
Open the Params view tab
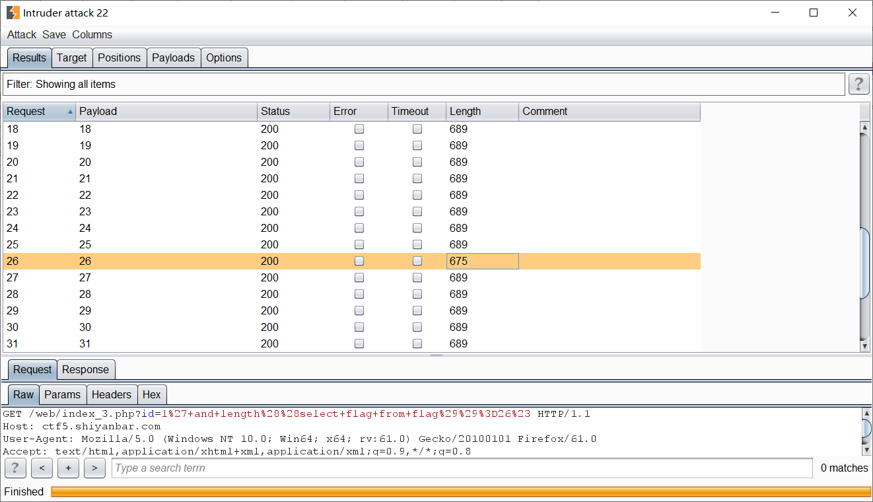(x=63, y=394)
